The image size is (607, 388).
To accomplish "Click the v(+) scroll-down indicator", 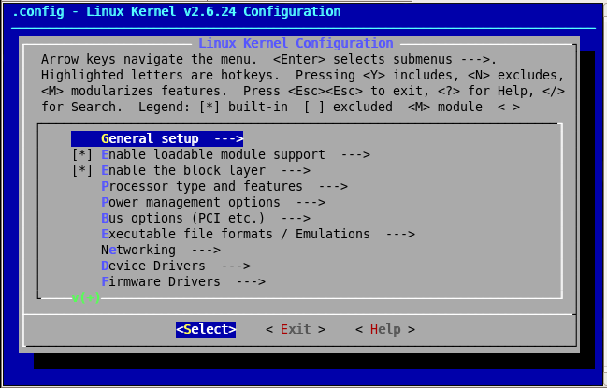I will coord(86,297).
